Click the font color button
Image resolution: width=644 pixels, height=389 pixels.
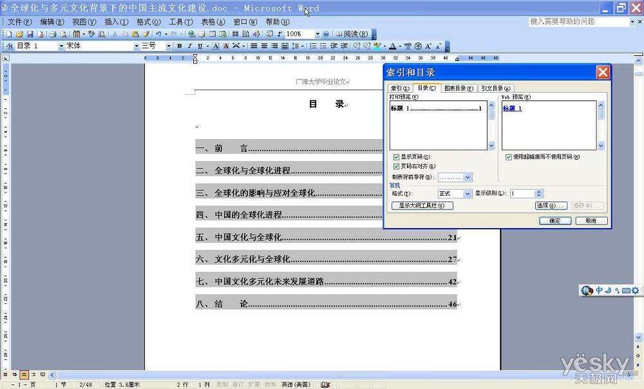(x=392, y=46)
